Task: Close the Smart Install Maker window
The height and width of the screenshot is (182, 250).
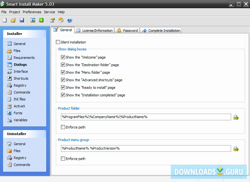Action: pos(246,4)
